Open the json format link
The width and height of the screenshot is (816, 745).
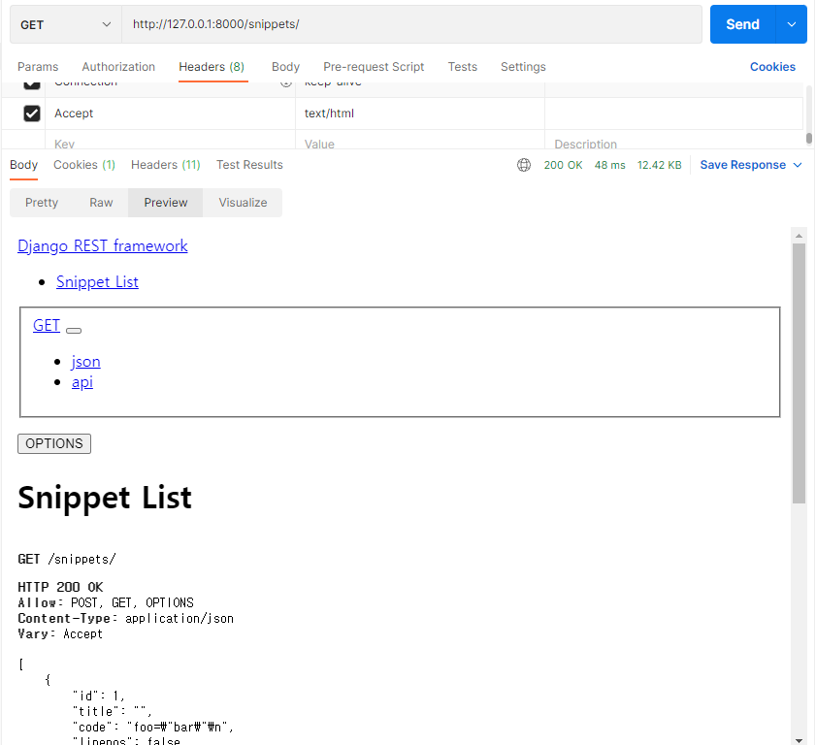(x=85, y=361)
